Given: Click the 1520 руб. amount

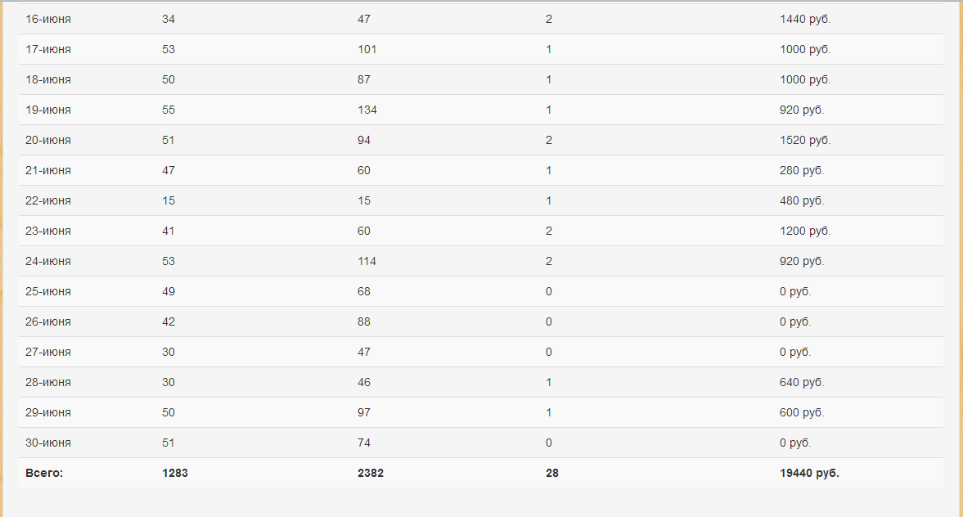Looking at the screenshot, I should click(805, 140).
